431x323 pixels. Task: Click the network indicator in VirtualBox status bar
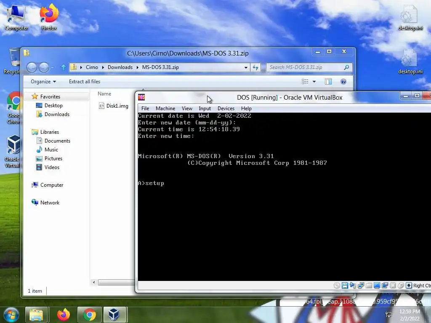[361, 286]
